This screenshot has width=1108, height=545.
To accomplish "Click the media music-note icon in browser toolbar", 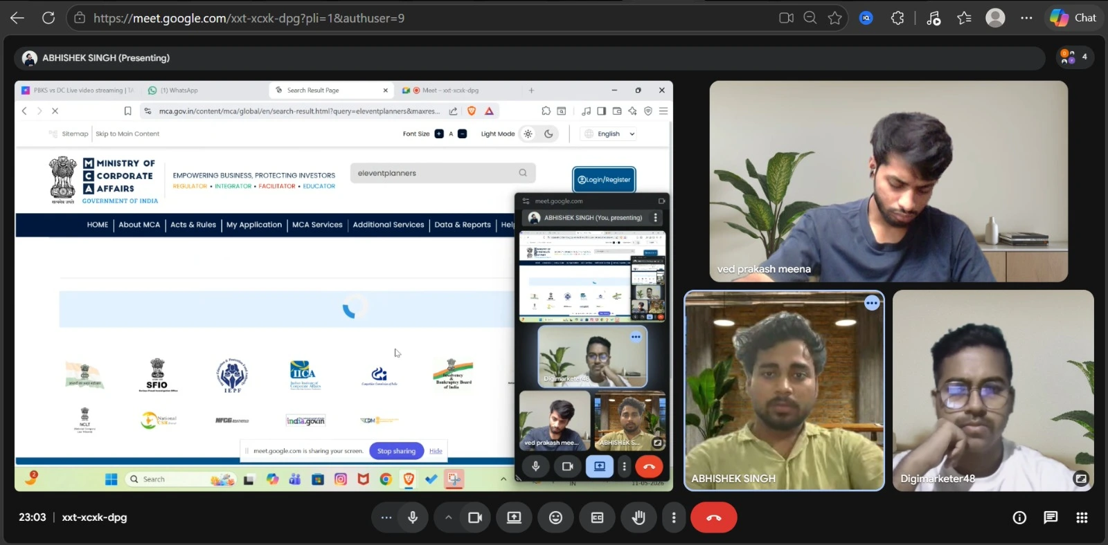I will coord(933,18).
